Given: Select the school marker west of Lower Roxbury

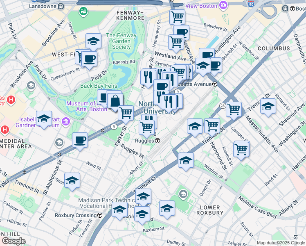Looking at the screenshot, I should point(167,209).
